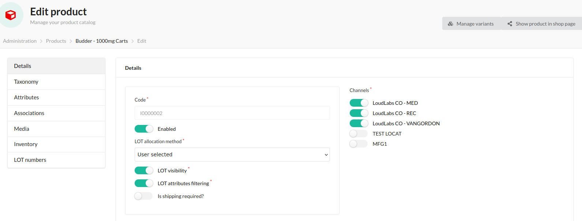582x221 pixels.
Task: Navigate to Products breadcrumb link
Action: click(x=56, y=41)
